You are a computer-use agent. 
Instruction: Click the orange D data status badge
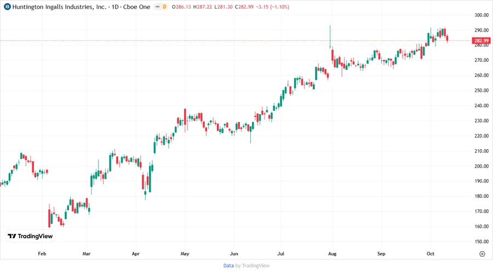point(164,6)
